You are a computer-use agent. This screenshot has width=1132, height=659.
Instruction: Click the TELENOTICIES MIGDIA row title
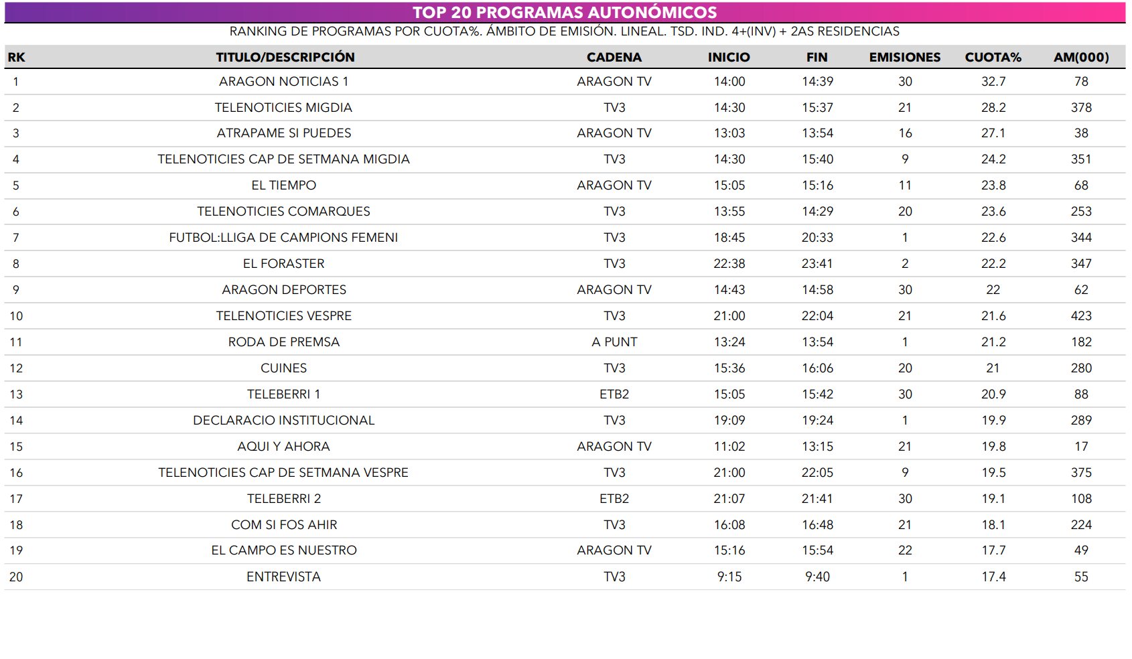[x=283, y=108]
